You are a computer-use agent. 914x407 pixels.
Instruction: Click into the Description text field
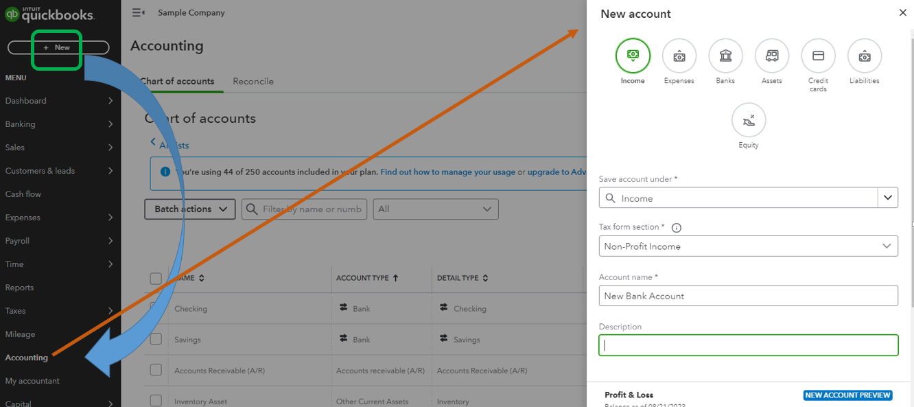coord(748,345)
